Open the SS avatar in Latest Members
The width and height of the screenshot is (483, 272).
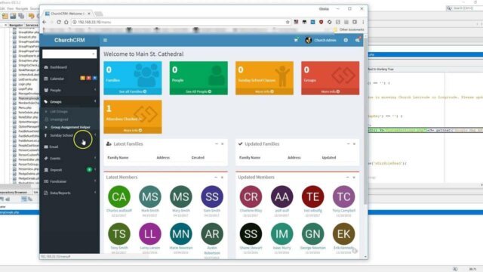[212, 196]
